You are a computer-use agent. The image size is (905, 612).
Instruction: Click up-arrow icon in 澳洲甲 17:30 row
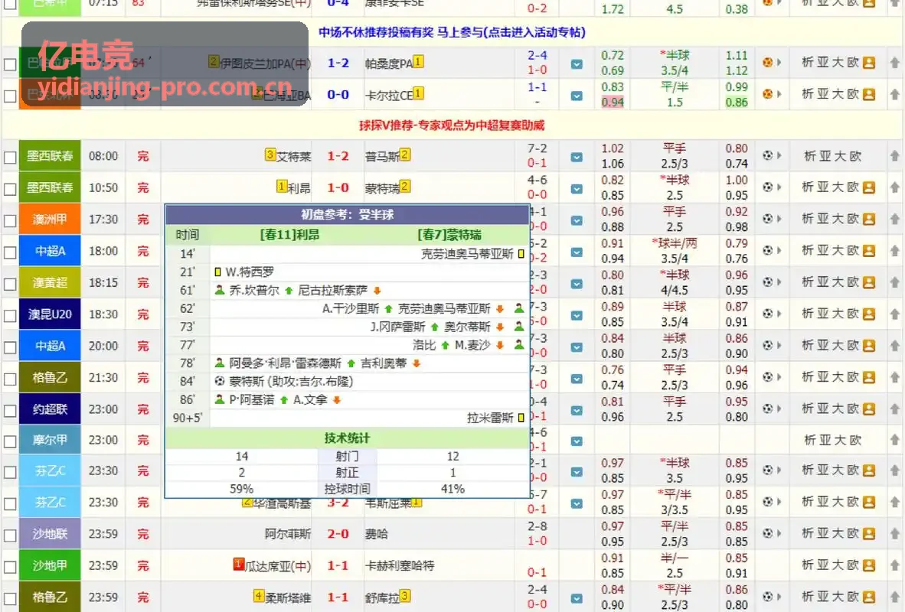894,220
